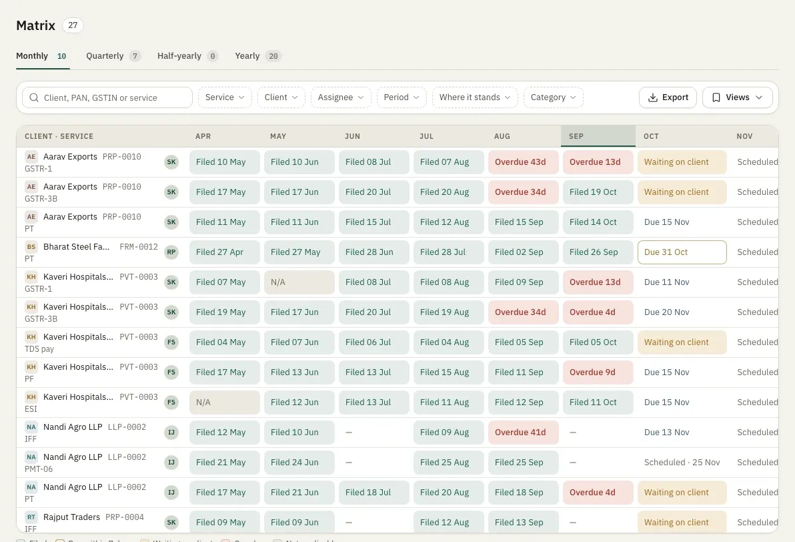Click the FRM-0012 code for Bharat Steel
The width and height of the screenshot is (795, 542).
(x=139, y=247)
